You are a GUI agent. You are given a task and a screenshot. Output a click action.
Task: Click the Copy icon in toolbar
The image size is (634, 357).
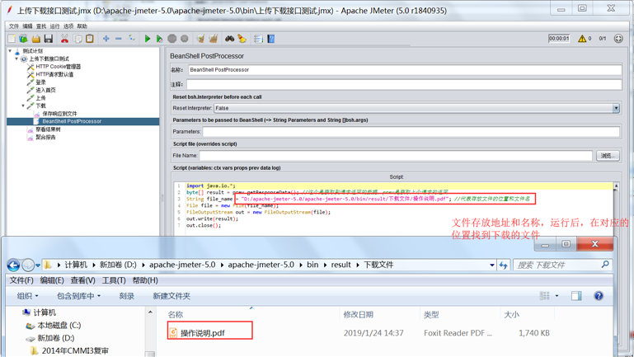pos(77,39)
